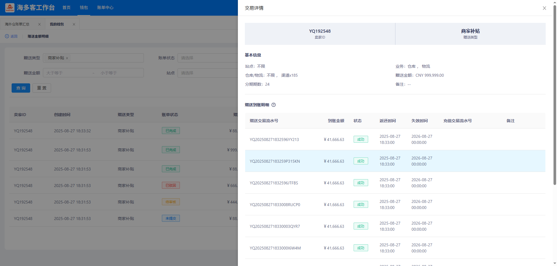
Task: Click seller ID YQ192548 in the drawer header
Action: click(320, 31)
